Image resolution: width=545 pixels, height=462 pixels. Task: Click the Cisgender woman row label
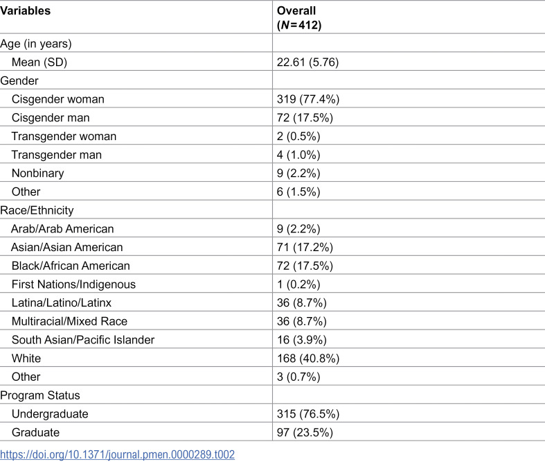[x=57, y=99]
